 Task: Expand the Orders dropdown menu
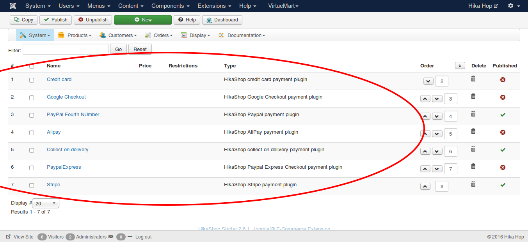(159, 35)
